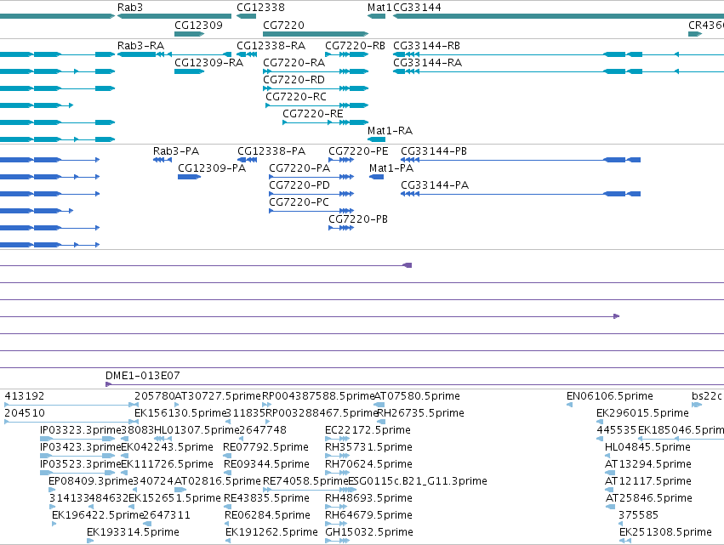Select the RH26735.5prime EST label
724x545 pixels.
click(420, 413)
